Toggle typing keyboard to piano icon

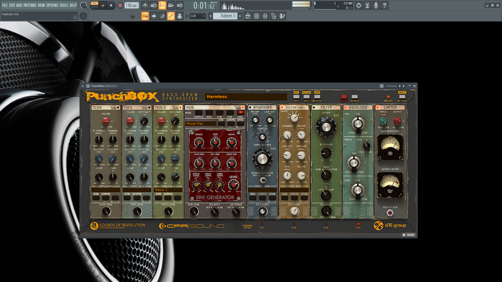pos(145,16)
